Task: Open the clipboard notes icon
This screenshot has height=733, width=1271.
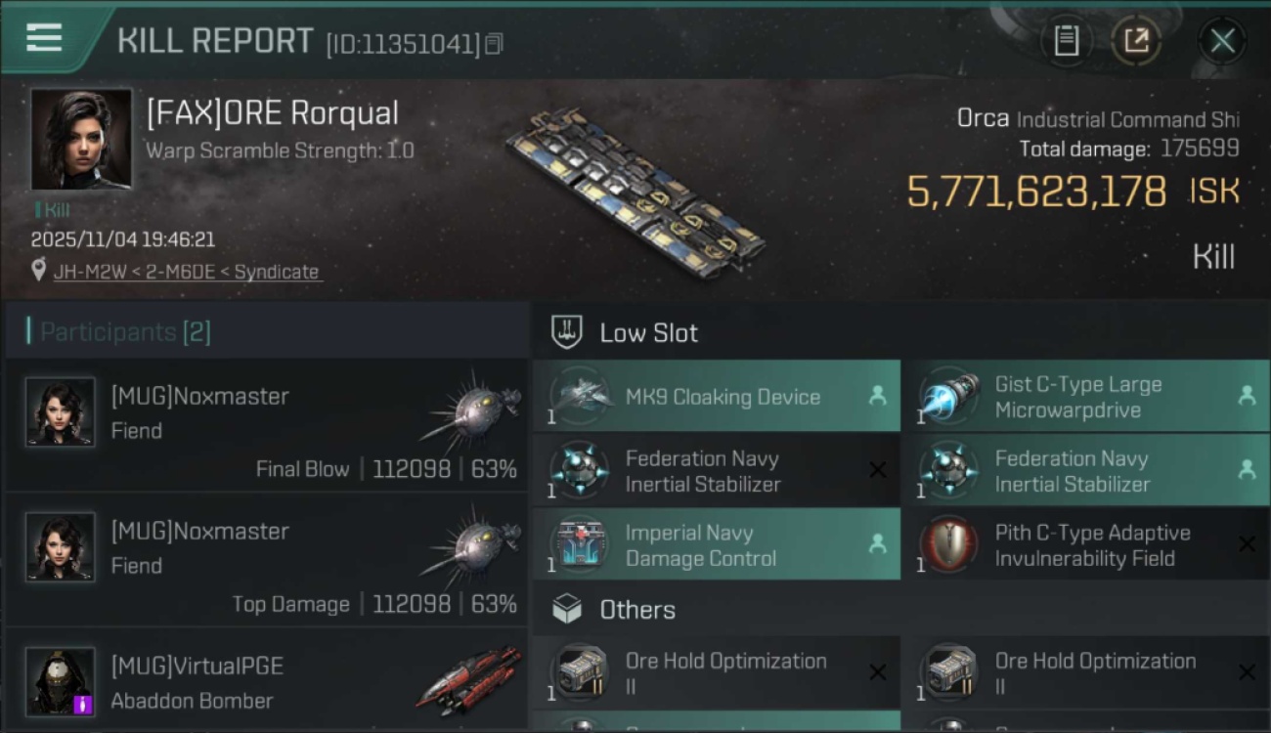Action: [x=1066, y=40]
